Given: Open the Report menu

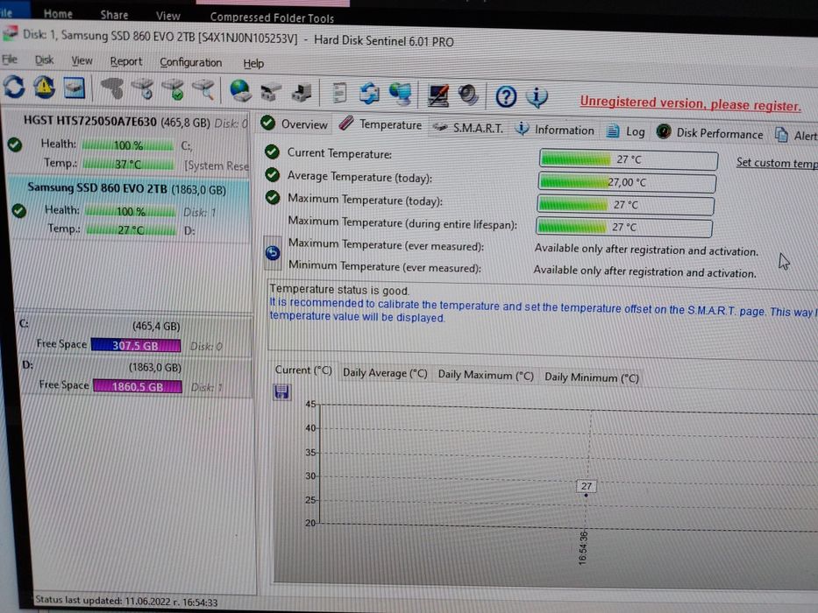Looking at the screenshot, I should (125, 61).
